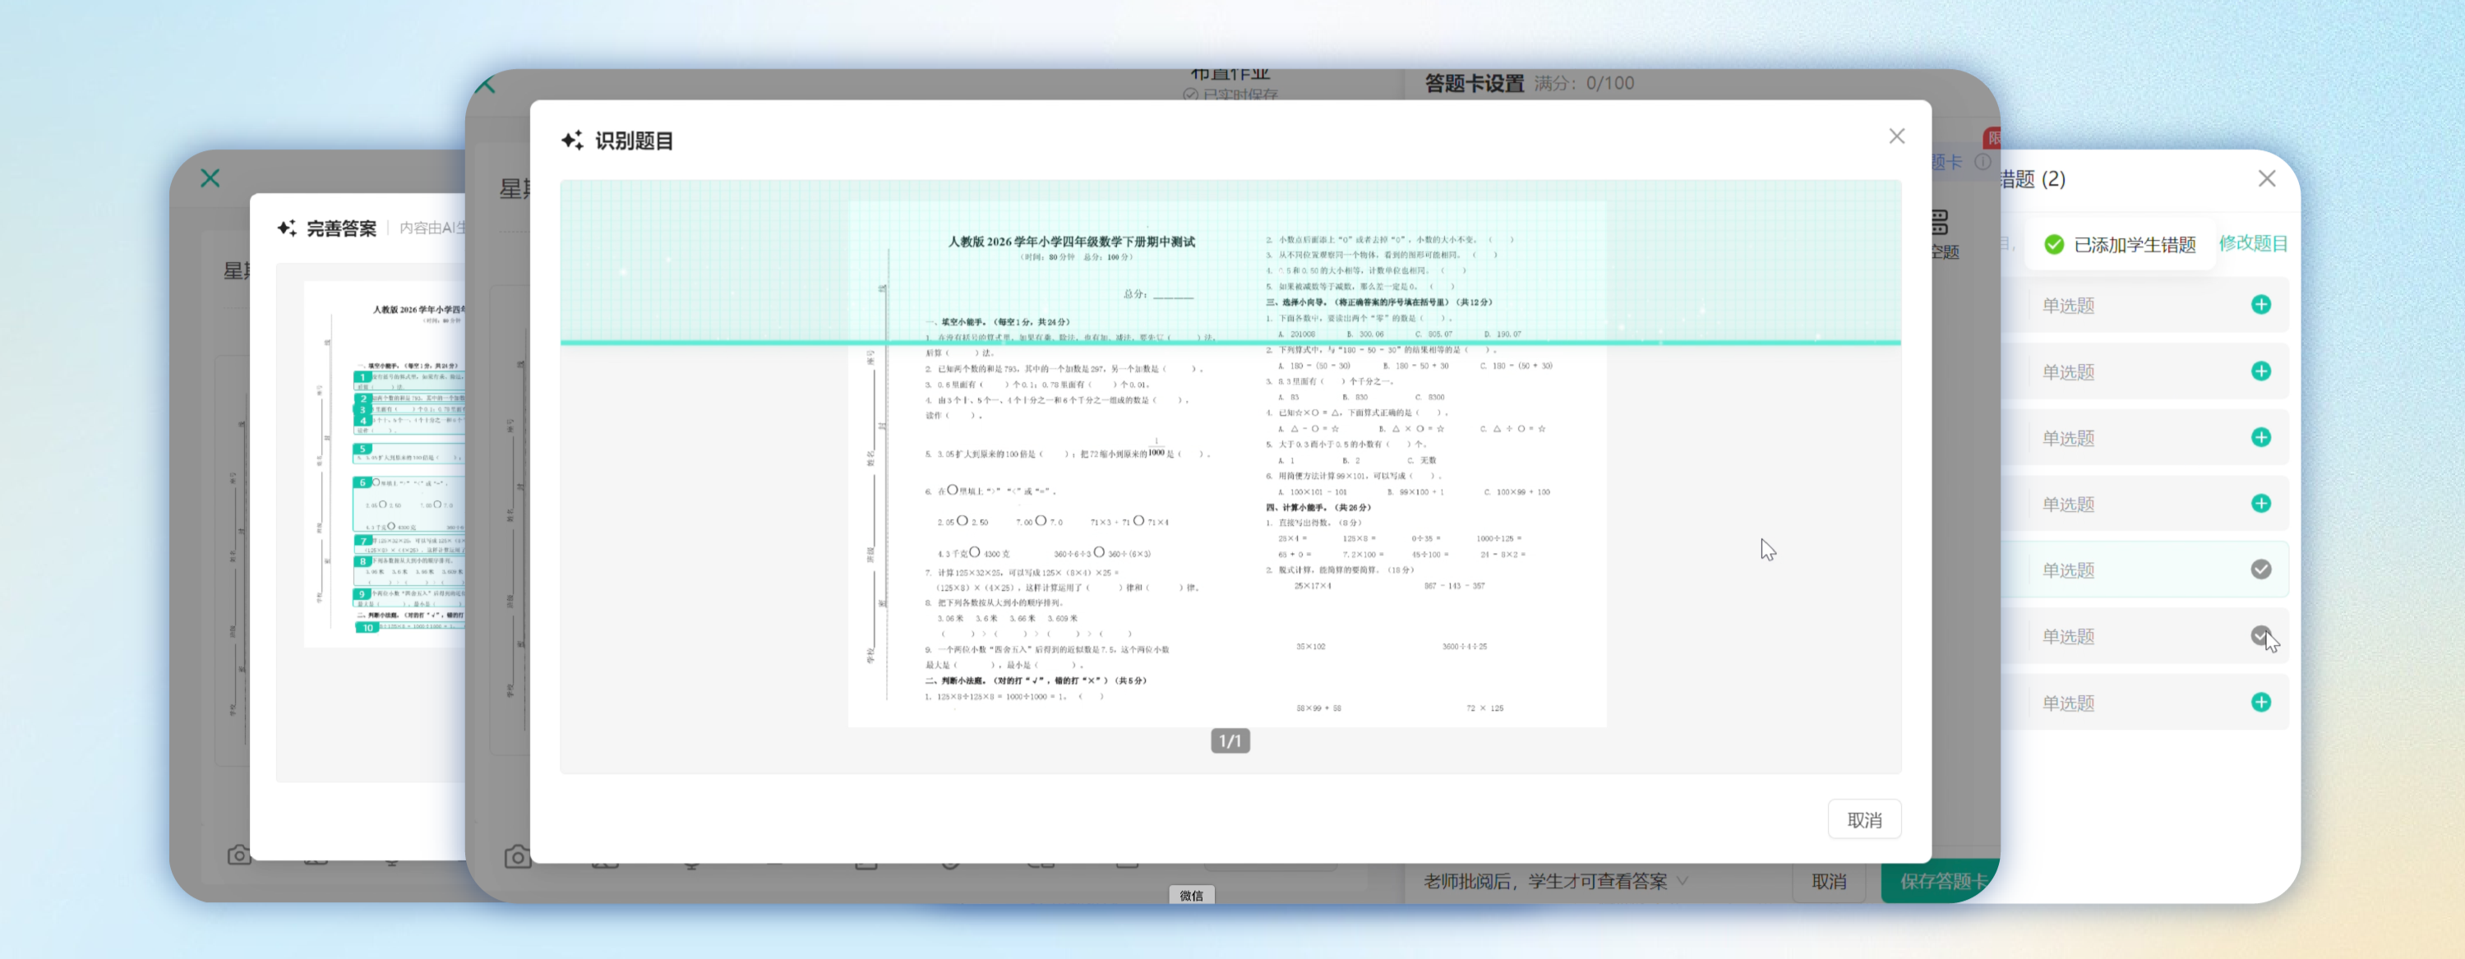Open the 修改题目 link
Image resolution: width=2465 pixels, height=959 pixels.
(2253, 243)
